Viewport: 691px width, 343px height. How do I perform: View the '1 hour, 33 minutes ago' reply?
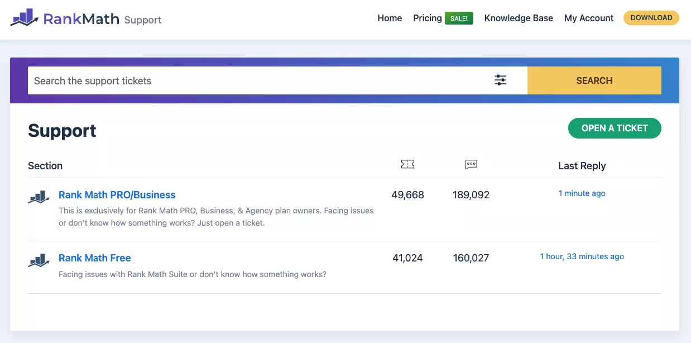click(582, 256)
